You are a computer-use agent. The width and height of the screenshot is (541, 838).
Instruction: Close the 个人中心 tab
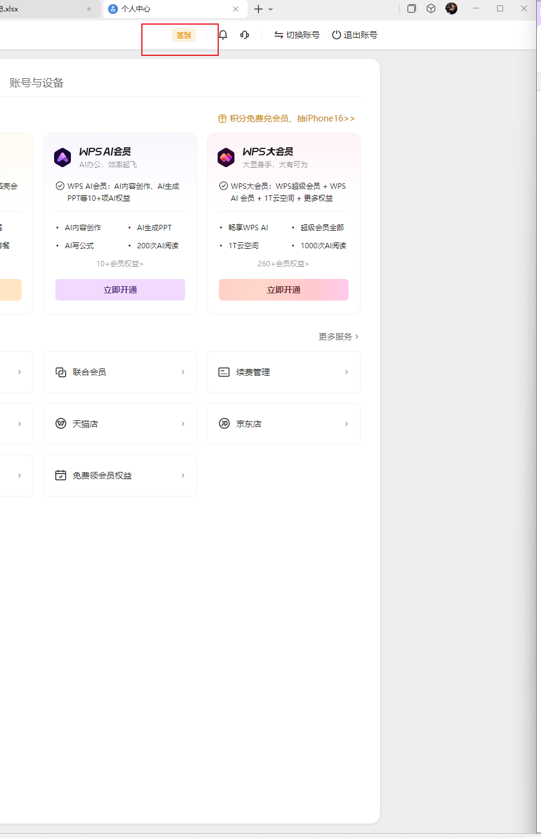point(236,9)
